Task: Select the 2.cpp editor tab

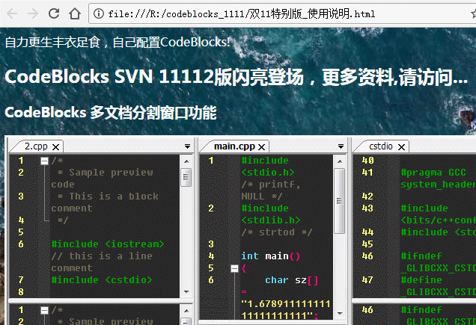Action: click(x=36, y=146)
